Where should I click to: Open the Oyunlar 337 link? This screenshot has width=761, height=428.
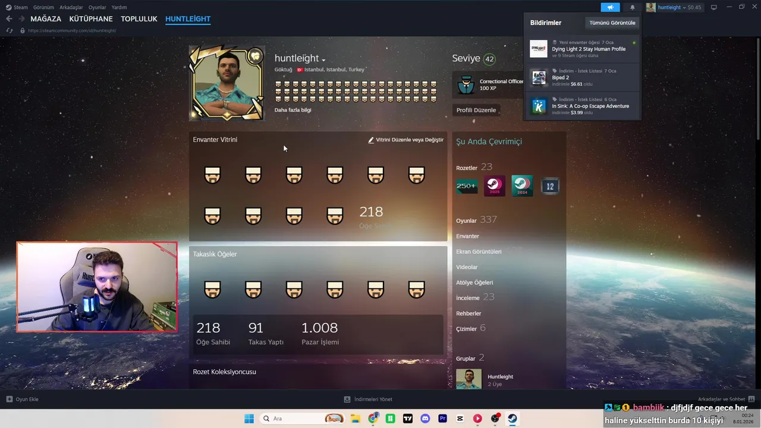(x=476, y=220)
